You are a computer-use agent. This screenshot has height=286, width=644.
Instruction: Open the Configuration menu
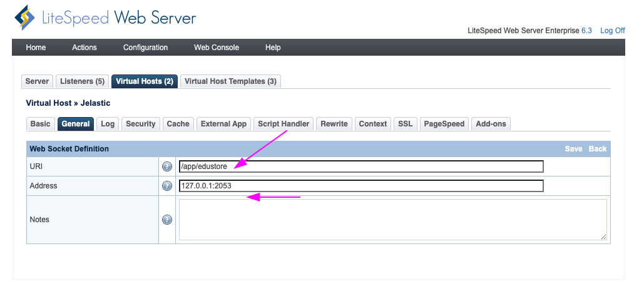tap(145, 48)
